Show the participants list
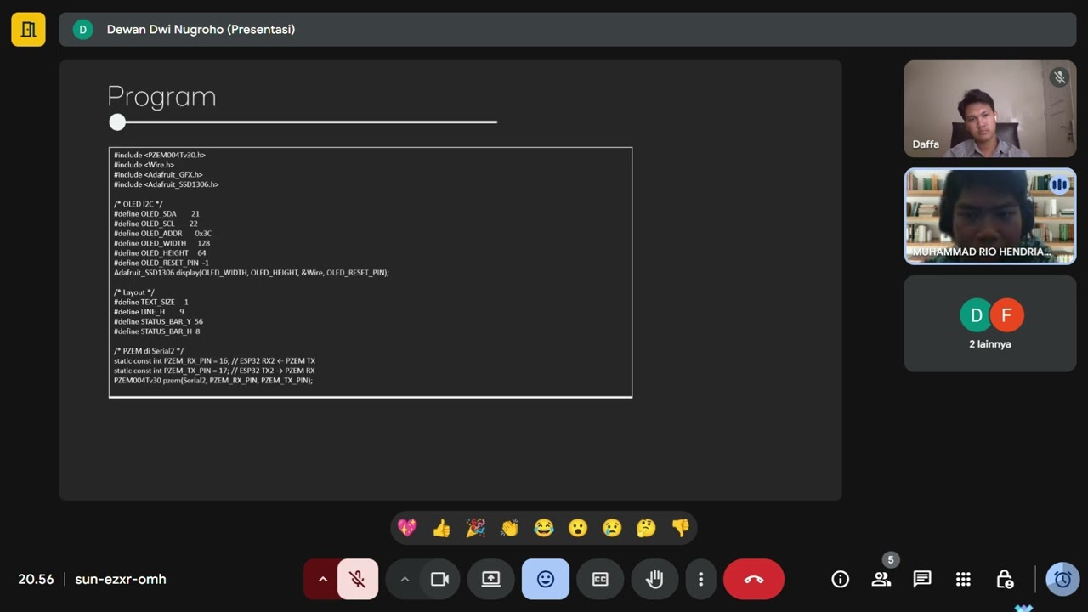This screenshot has height=612, width=1088. point(881,579)
